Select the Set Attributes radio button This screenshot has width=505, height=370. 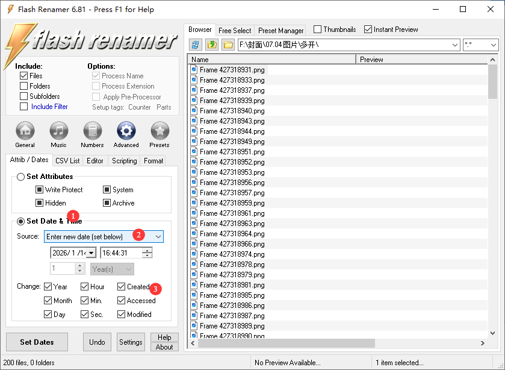21,177
